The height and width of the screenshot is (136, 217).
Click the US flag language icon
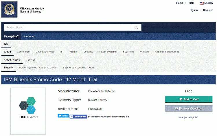pyautogui.click(x=202, y=3)
